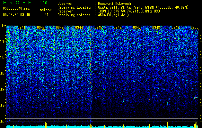
Task: Click the 'Receiving Location' label
Action: 75,7
